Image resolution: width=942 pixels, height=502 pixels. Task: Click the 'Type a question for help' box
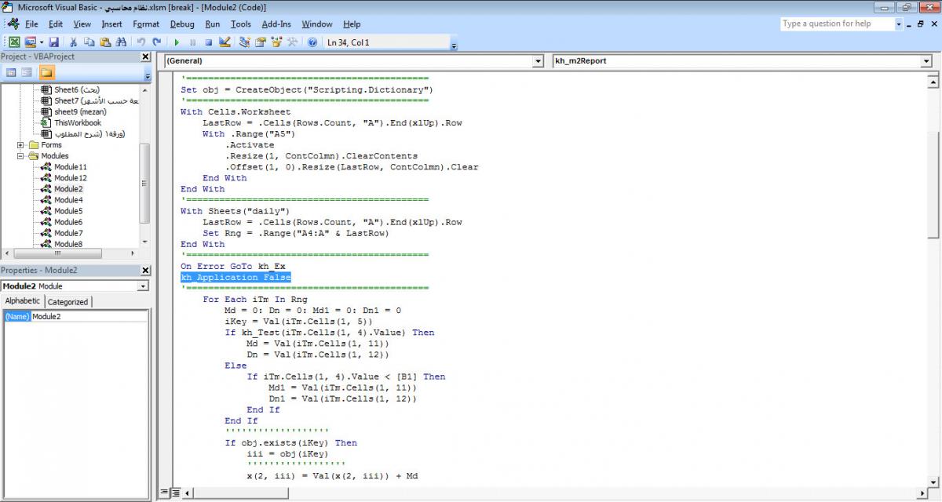point(837,24)
